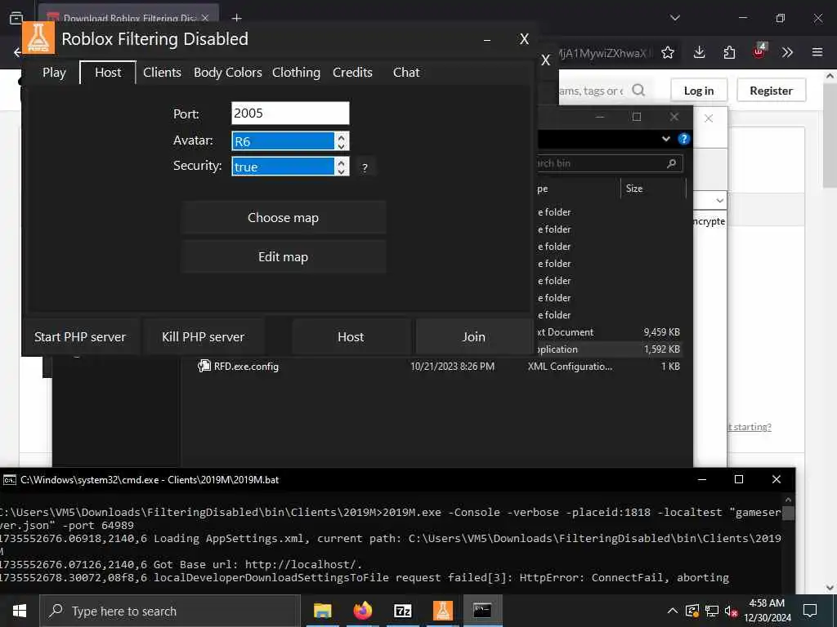Image resolution: width=837 pixels, height=627 pixels.
Task: Open Firefox from the taskbar
Action: tap(362, 611)
